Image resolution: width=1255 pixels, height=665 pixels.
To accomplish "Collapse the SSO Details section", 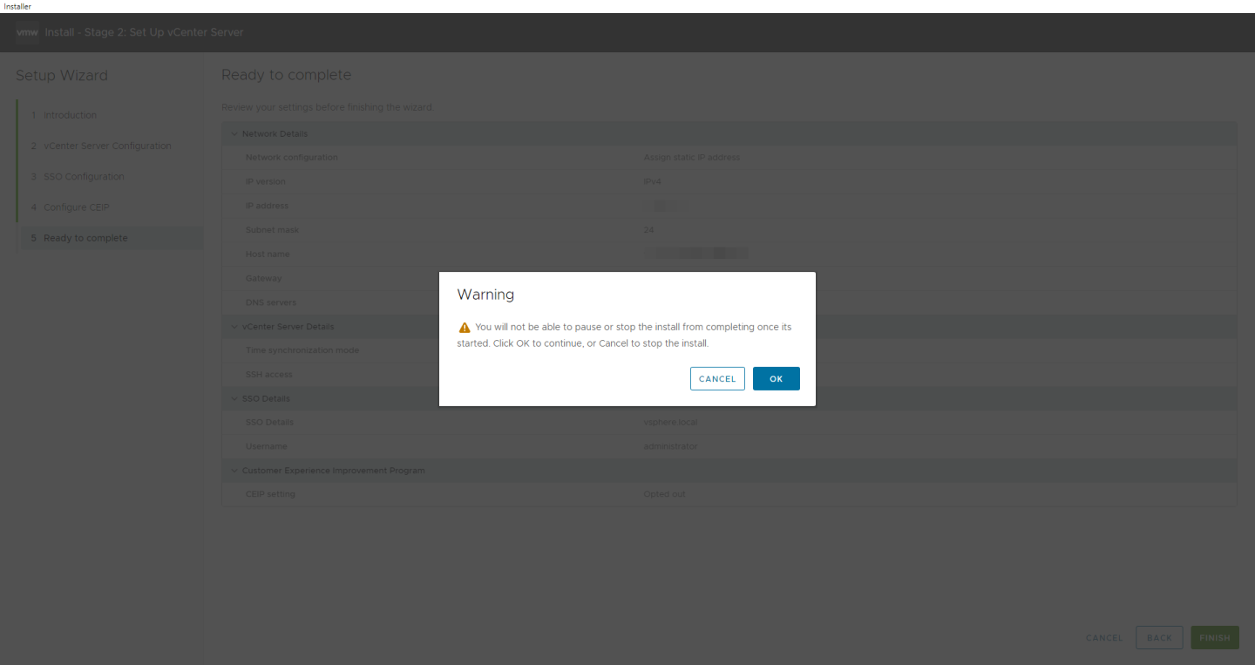I will pos(233,398).
